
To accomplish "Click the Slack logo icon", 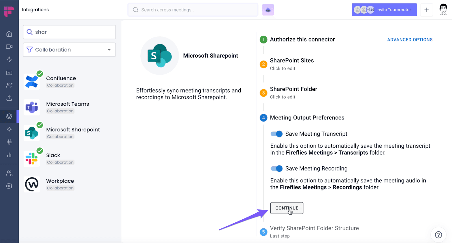I will coord(32,158).
